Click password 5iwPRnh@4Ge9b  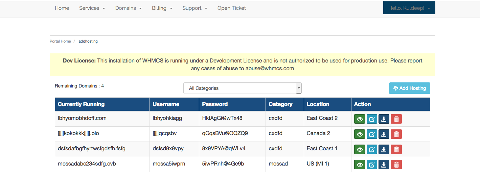pyautogui.click(x=223, y=164)
